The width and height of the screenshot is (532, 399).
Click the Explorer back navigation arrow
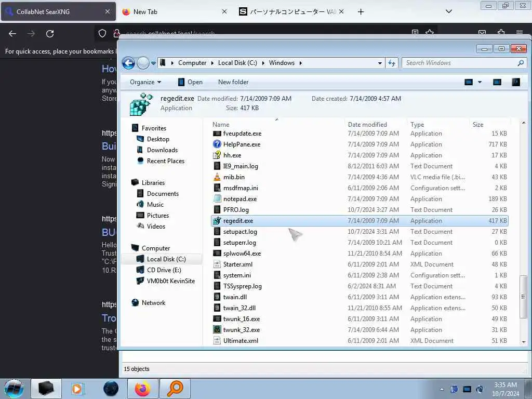[x=129, y=63]
